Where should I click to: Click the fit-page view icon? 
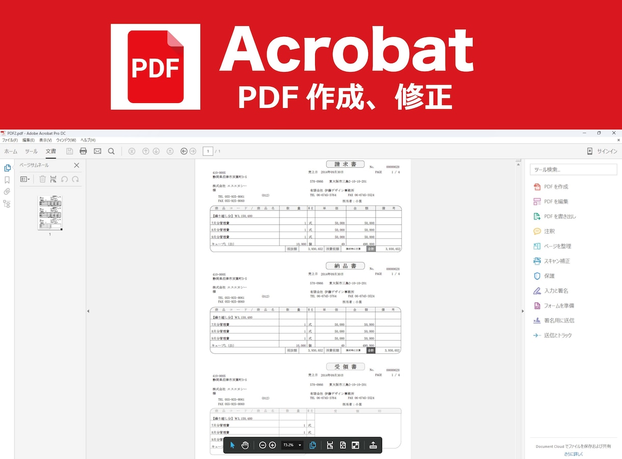tap(343, 445)
